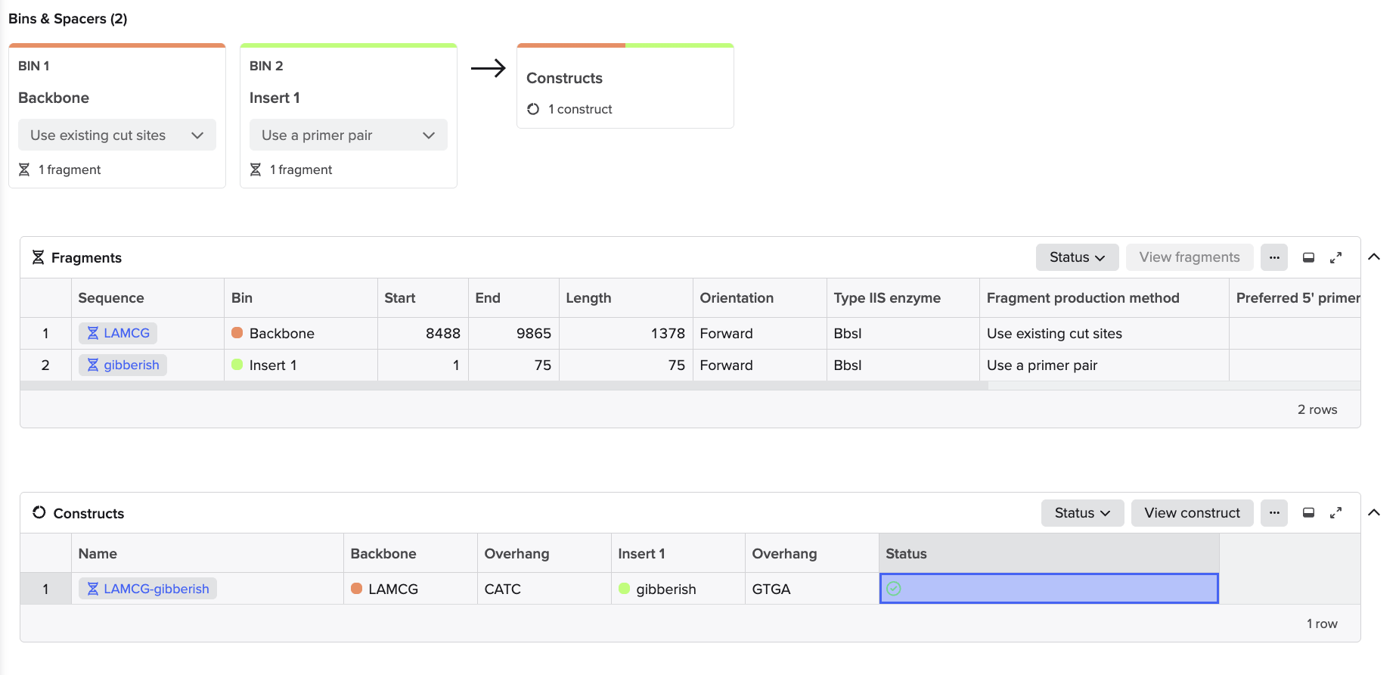Collapse the Fragments section chevron
This screenshot has height=675, width=1399.
pos(1374,257)
